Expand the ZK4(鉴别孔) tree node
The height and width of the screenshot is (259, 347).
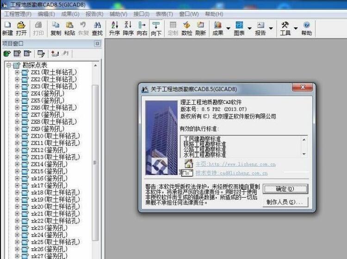17,93
